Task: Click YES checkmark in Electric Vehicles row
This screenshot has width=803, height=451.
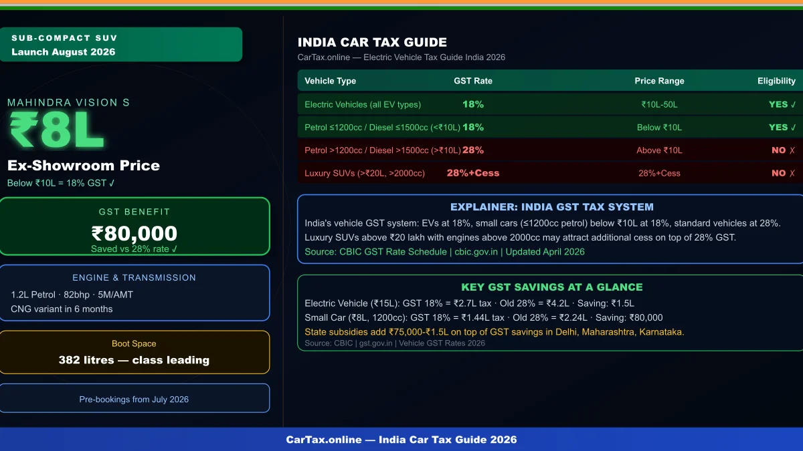Action: (782, 104)
